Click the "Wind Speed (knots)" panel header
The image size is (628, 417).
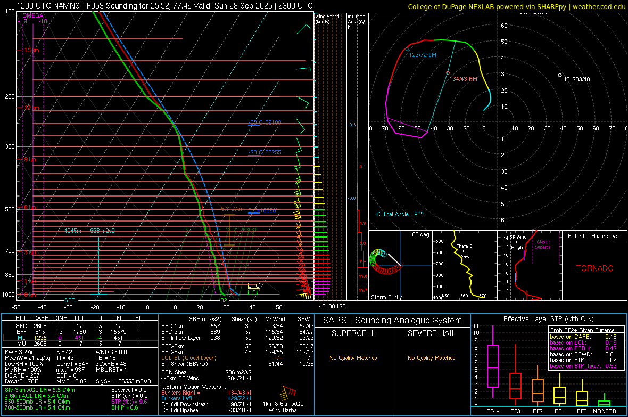327,19
